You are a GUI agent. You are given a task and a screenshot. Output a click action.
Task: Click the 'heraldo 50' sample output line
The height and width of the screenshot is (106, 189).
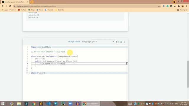tap(33, 17)
